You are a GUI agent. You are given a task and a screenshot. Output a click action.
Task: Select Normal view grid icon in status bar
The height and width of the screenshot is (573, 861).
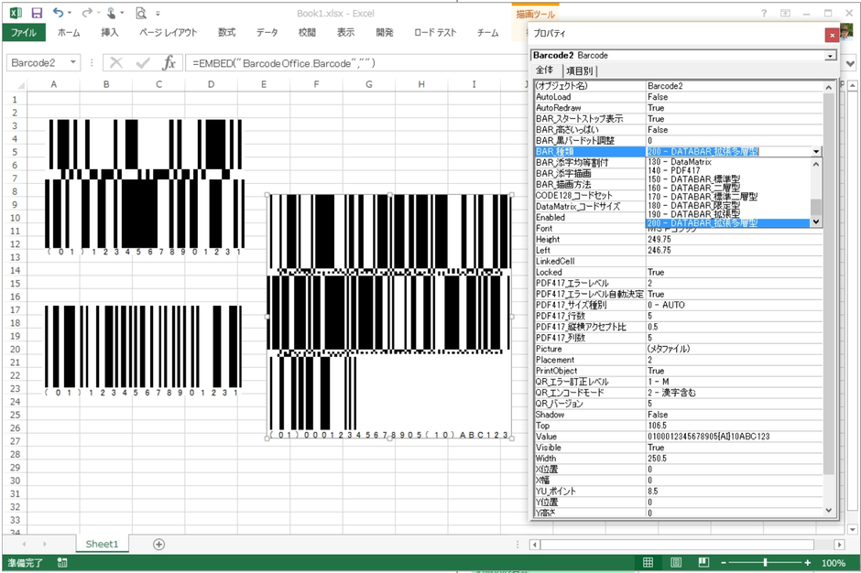point(648,563)
